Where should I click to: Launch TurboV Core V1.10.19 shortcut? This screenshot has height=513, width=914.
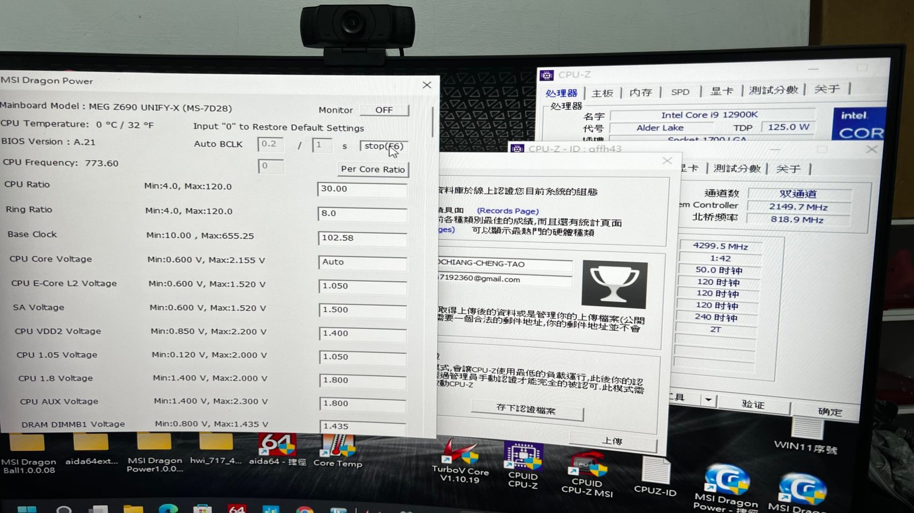pyautogui.click(x=460, y=462)
